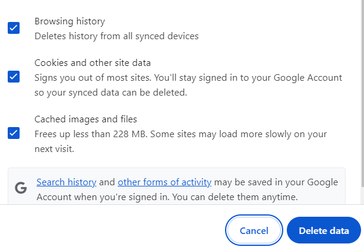Click 'so your synced data can be deleted' line

110,93
